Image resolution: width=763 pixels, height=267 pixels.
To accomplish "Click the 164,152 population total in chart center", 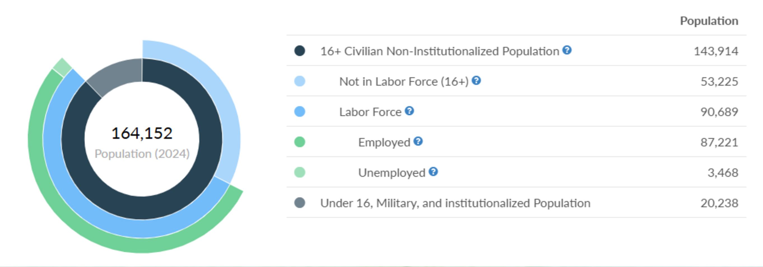I will [142, 133].
